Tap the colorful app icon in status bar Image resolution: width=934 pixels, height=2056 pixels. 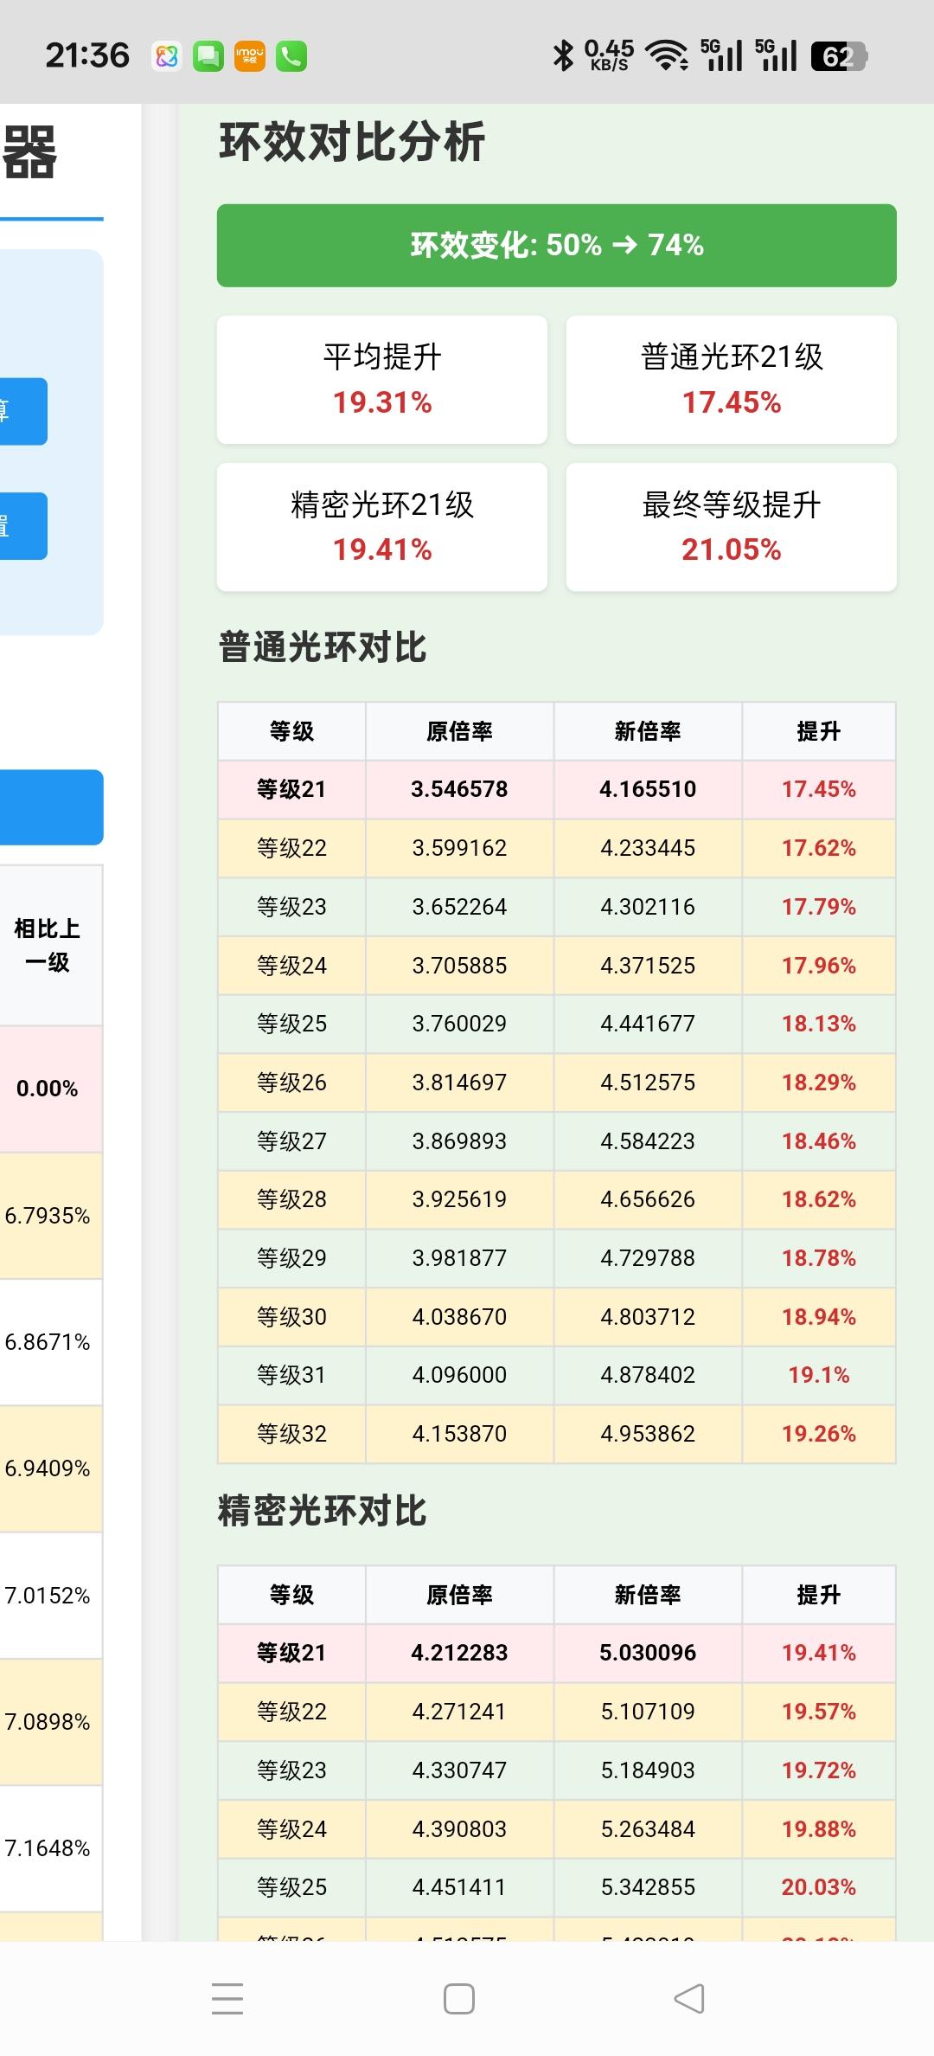coord(167,56)
